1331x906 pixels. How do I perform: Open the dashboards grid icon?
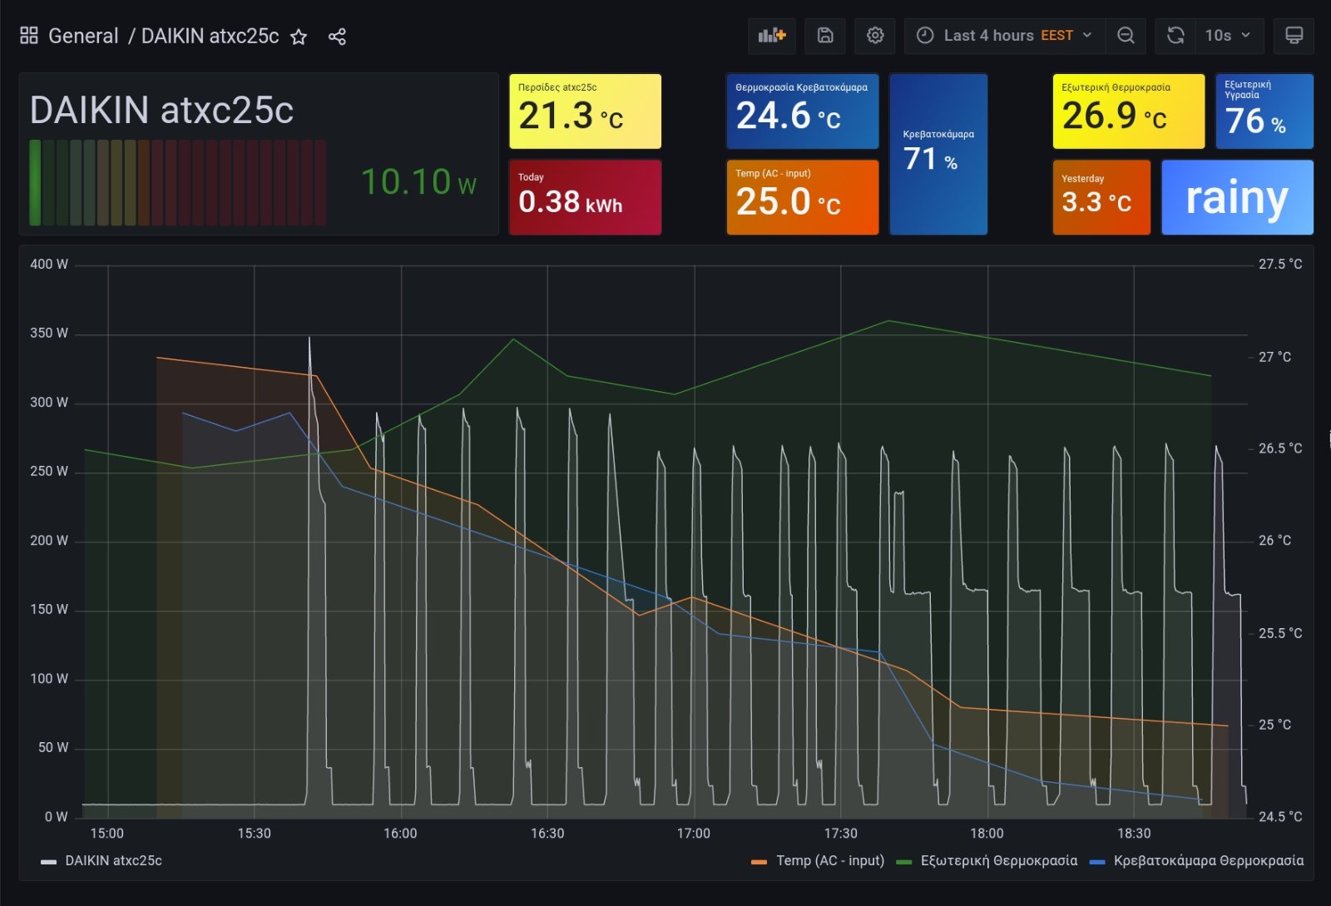point(29,36)
